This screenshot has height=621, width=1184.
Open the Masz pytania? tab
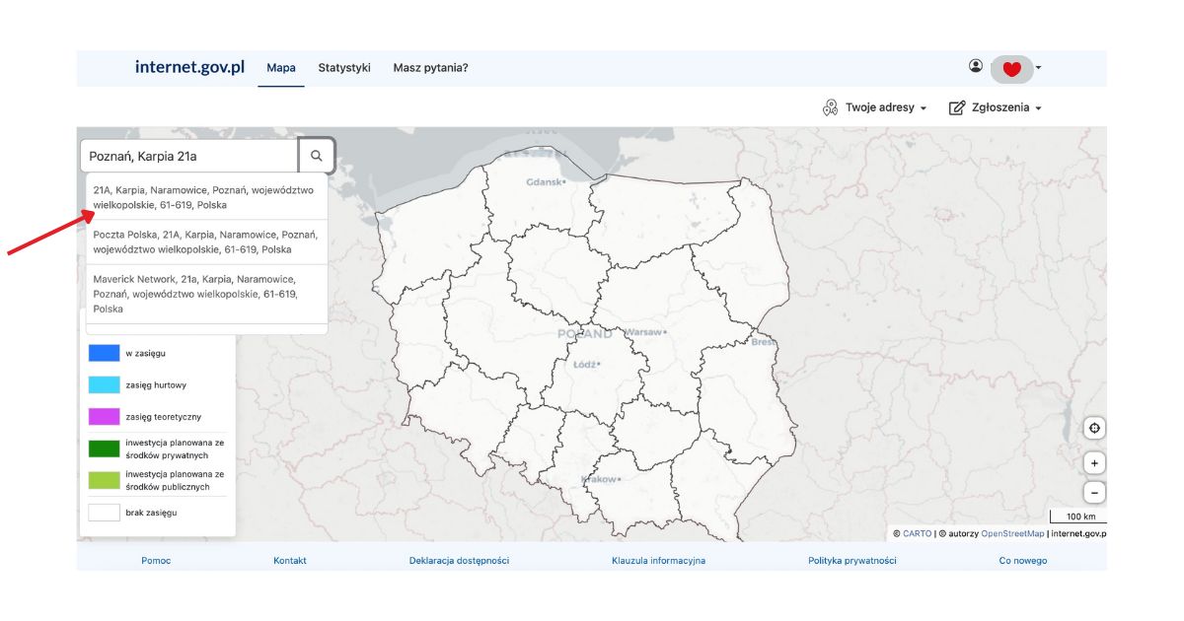[x=430, y=68]
